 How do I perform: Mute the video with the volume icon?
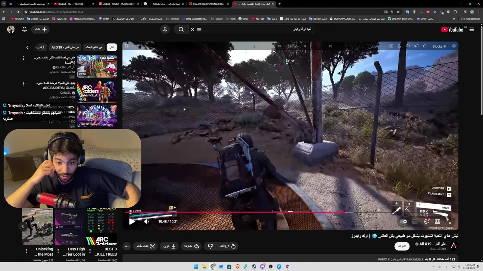pyautogui.click(x=146, y=222)
